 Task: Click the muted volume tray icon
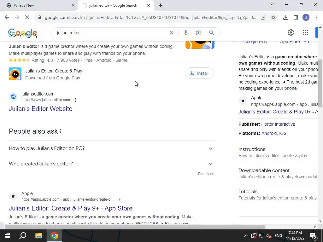pyautogui.click(x=269, y=236)
